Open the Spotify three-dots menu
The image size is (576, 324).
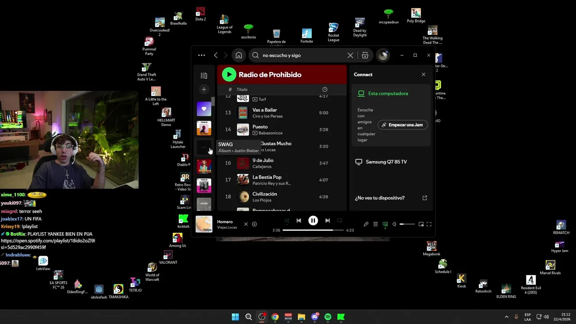click(x=202, y=55)
